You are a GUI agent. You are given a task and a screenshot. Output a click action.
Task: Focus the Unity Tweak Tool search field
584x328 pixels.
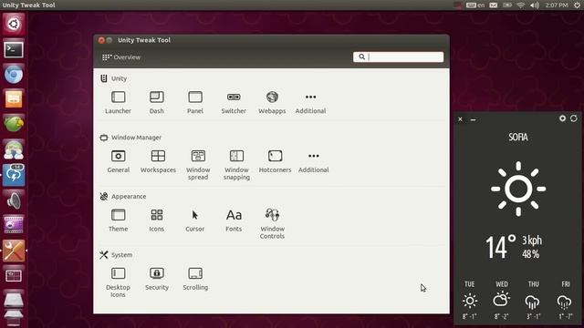click(398, 56)
